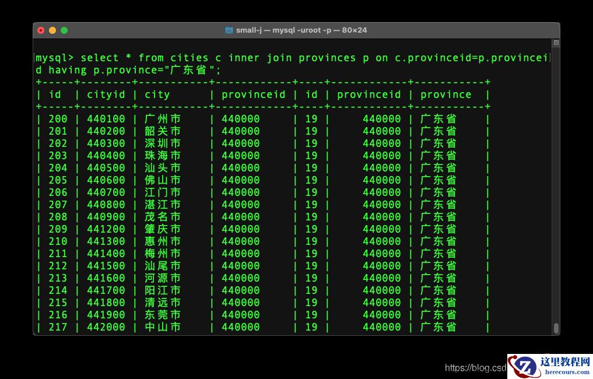Click cityid value 440300
593x379 pixels.
coord(106,143)
